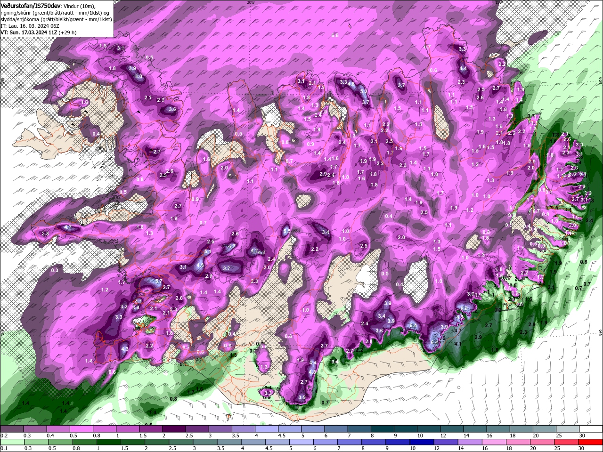Click the 'IT: Lau. 16. 03. 2024 06Z' line
The width and height of the screenshot is (603, 452).
pyautogui.click(x=30, y=26)
